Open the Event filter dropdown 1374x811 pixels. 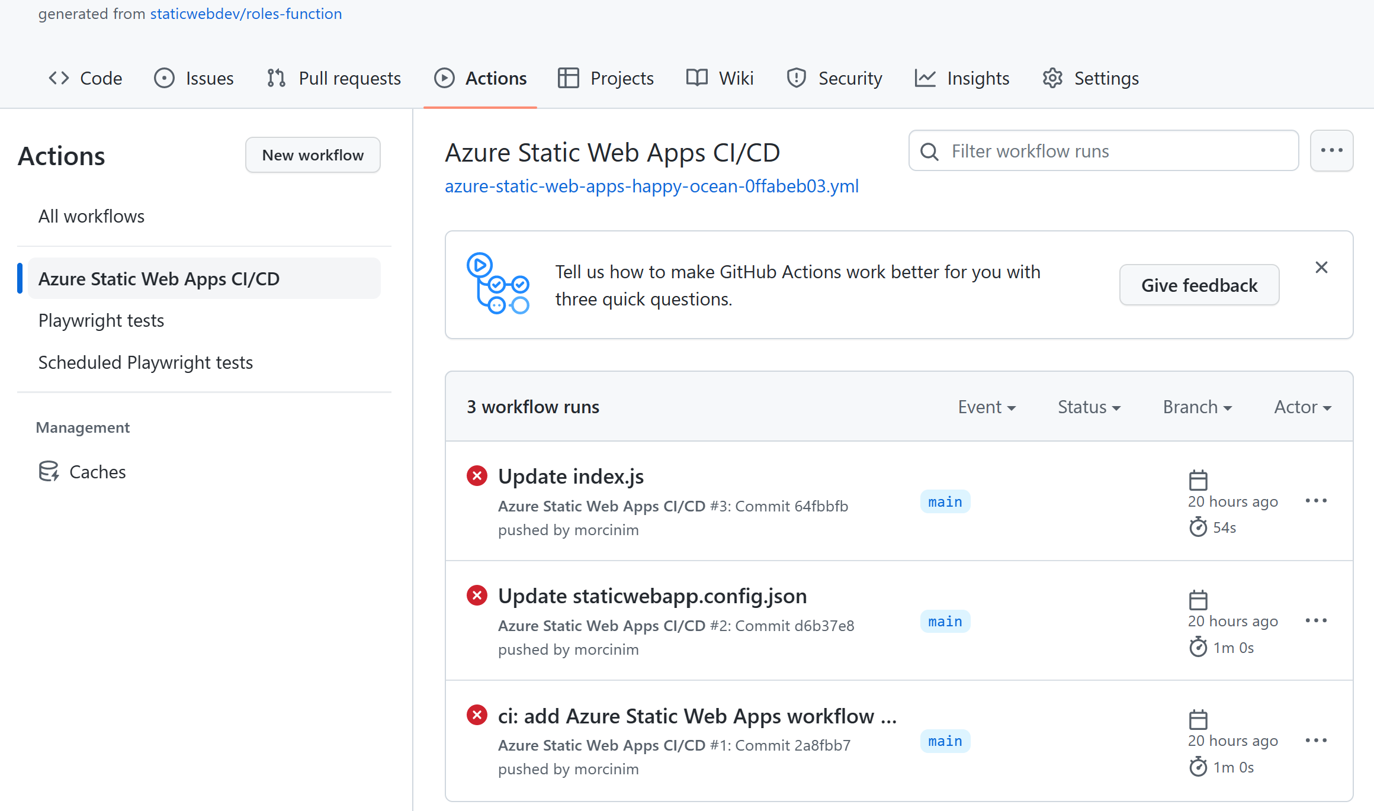point(986,407)
